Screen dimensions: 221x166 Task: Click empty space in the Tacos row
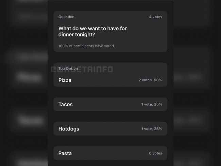[107, 104]
